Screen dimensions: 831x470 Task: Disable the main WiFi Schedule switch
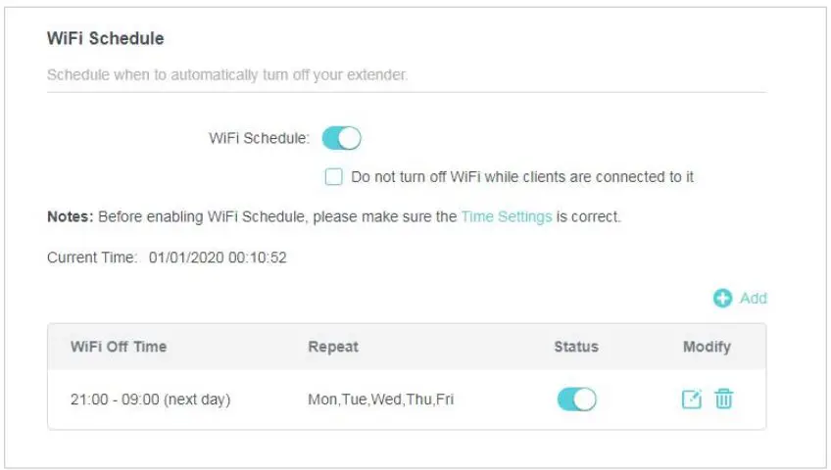point(342,138)
